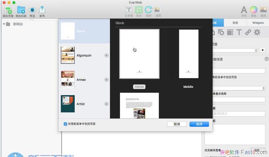Image resolution: width=269 pixels, height=157 pixels.
Task: Open the Fonts panel icon
Action: [244, 10]
